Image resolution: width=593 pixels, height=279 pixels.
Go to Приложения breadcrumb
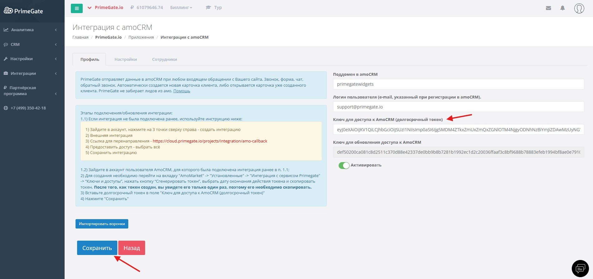[x=141, y=37]
